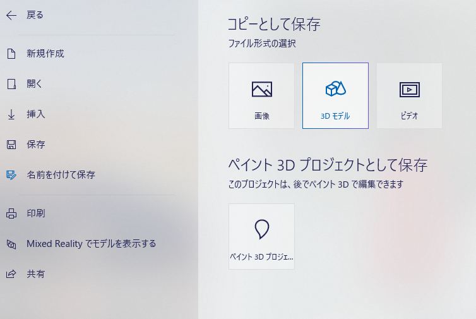The width and height of the screenshot is (476, 319).
Task: Click the コピーとして保存 heading
Action: click(274, 24)
